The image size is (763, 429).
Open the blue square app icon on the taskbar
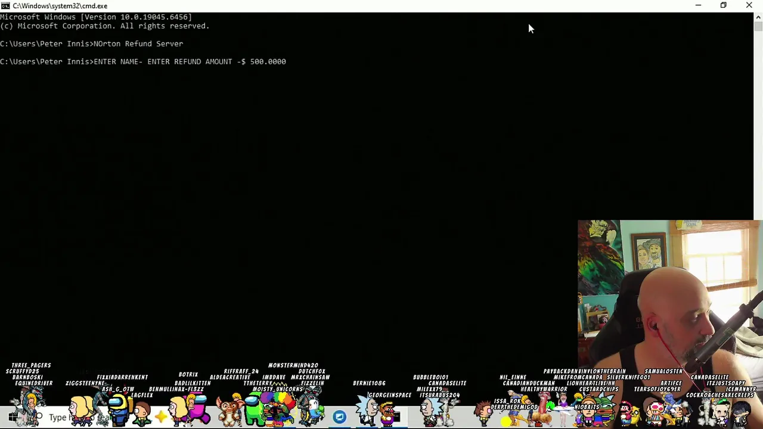coord(339,417)
